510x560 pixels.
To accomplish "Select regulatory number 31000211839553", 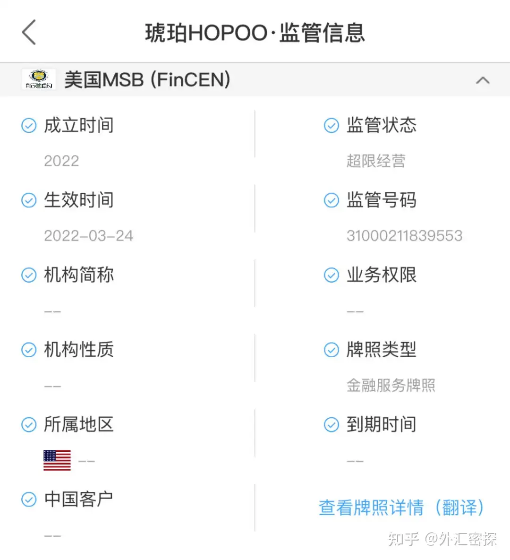I will click(404, 236).
